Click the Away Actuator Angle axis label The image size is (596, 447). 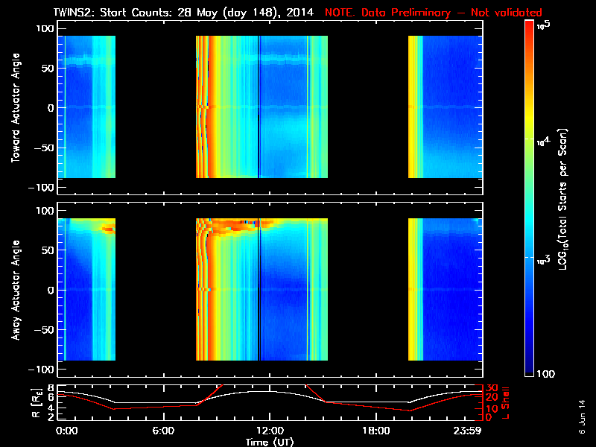(x=16, y=290)
